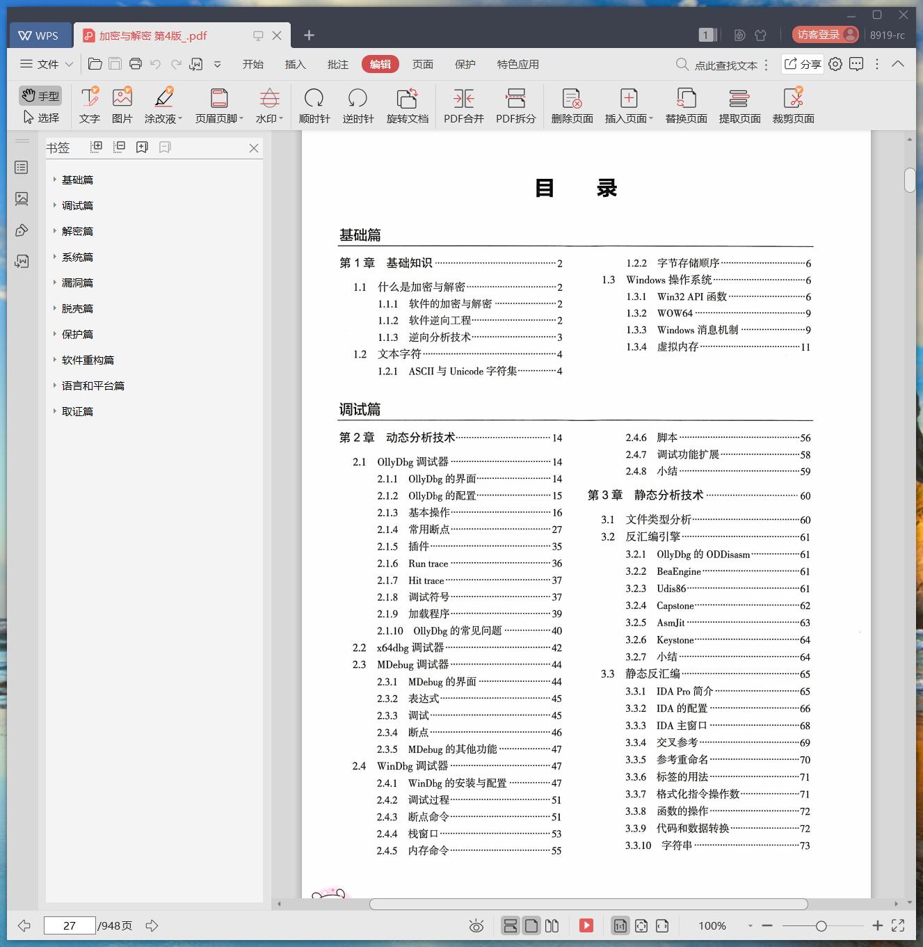Open the 文件 menu

point(46,64)
